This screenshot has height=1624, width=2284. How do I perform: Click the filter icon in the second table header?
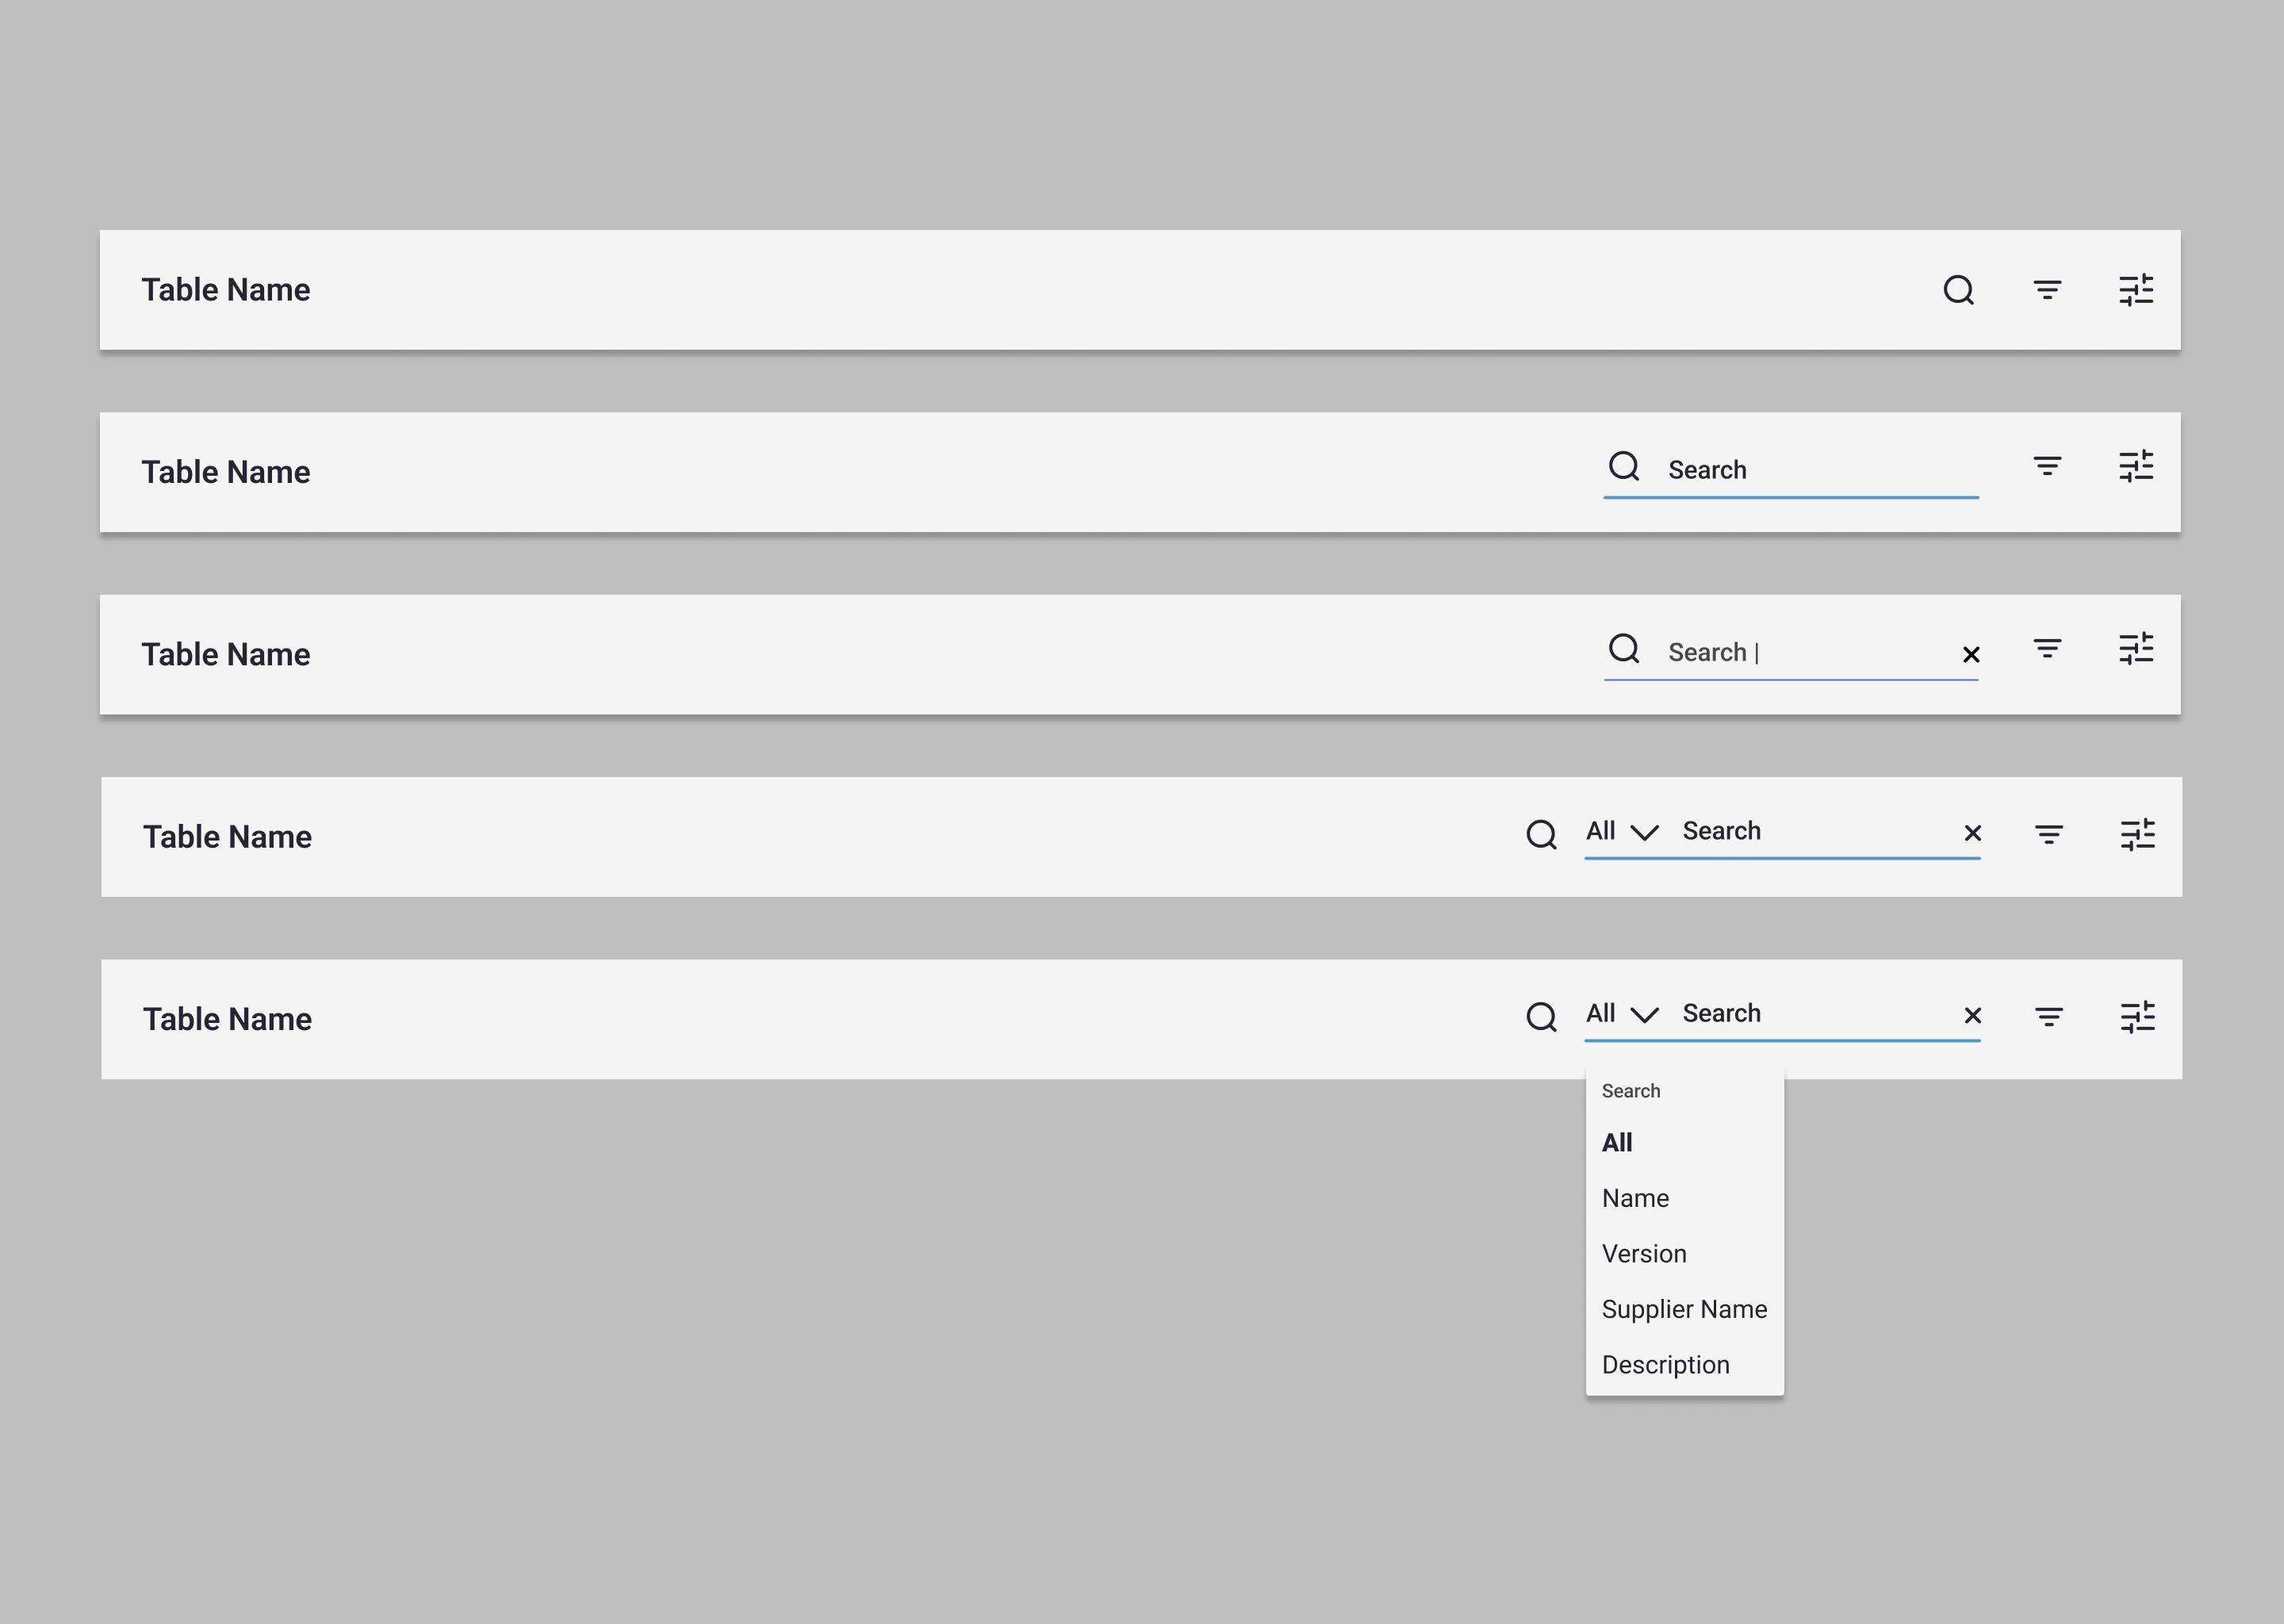pyautogui.click(x=2047, y=466)
